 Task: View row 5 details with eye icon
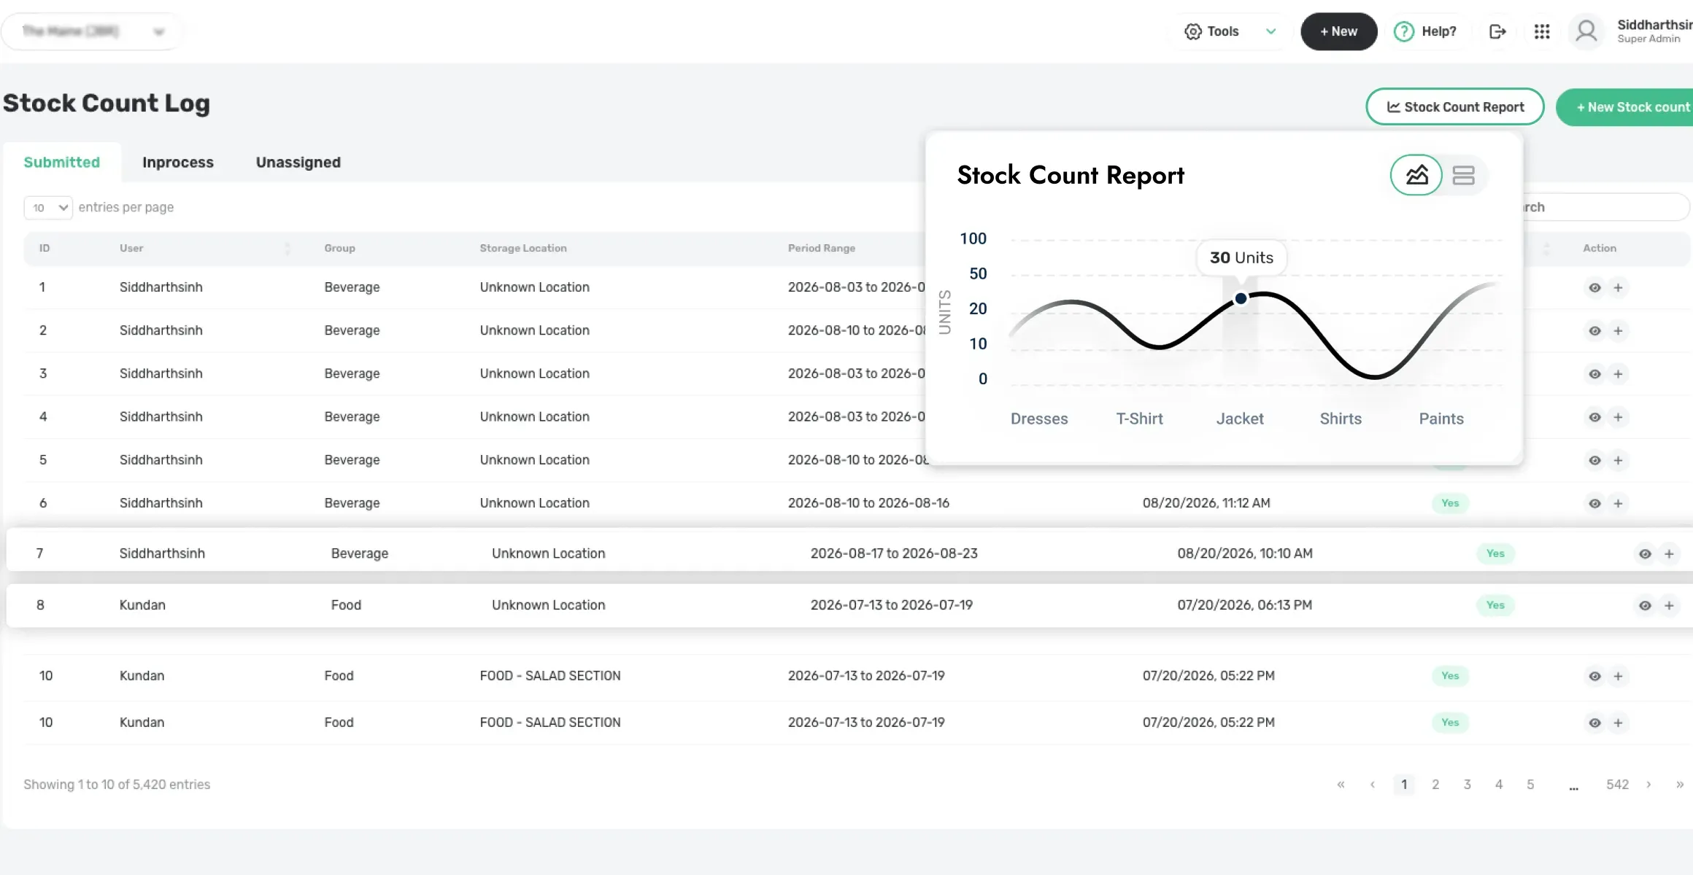(1594, 460)
